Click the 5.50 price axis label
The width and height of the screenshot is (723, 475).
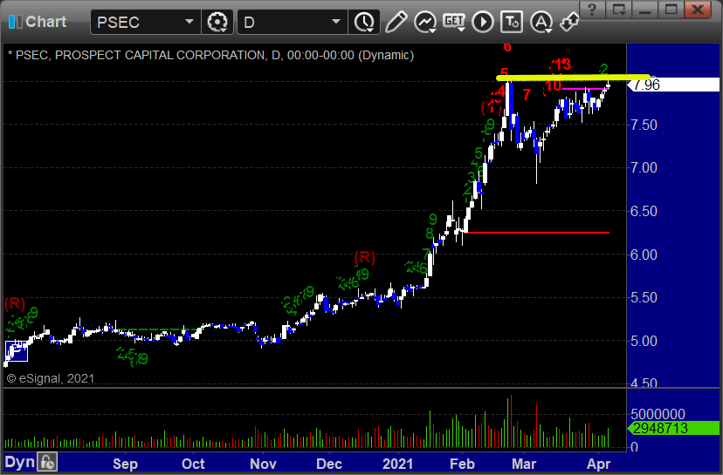coord(644,298)
